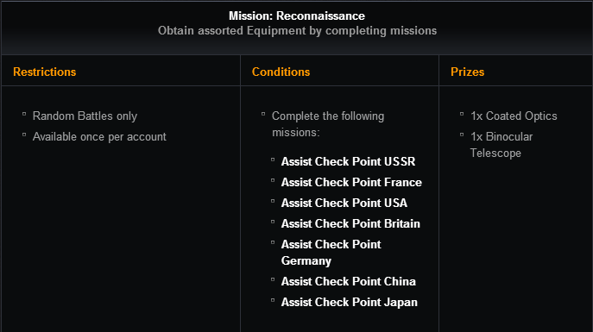
Task: Click the Obtain assorted Equipment subtitle
Action: click(x=297, y=30)
